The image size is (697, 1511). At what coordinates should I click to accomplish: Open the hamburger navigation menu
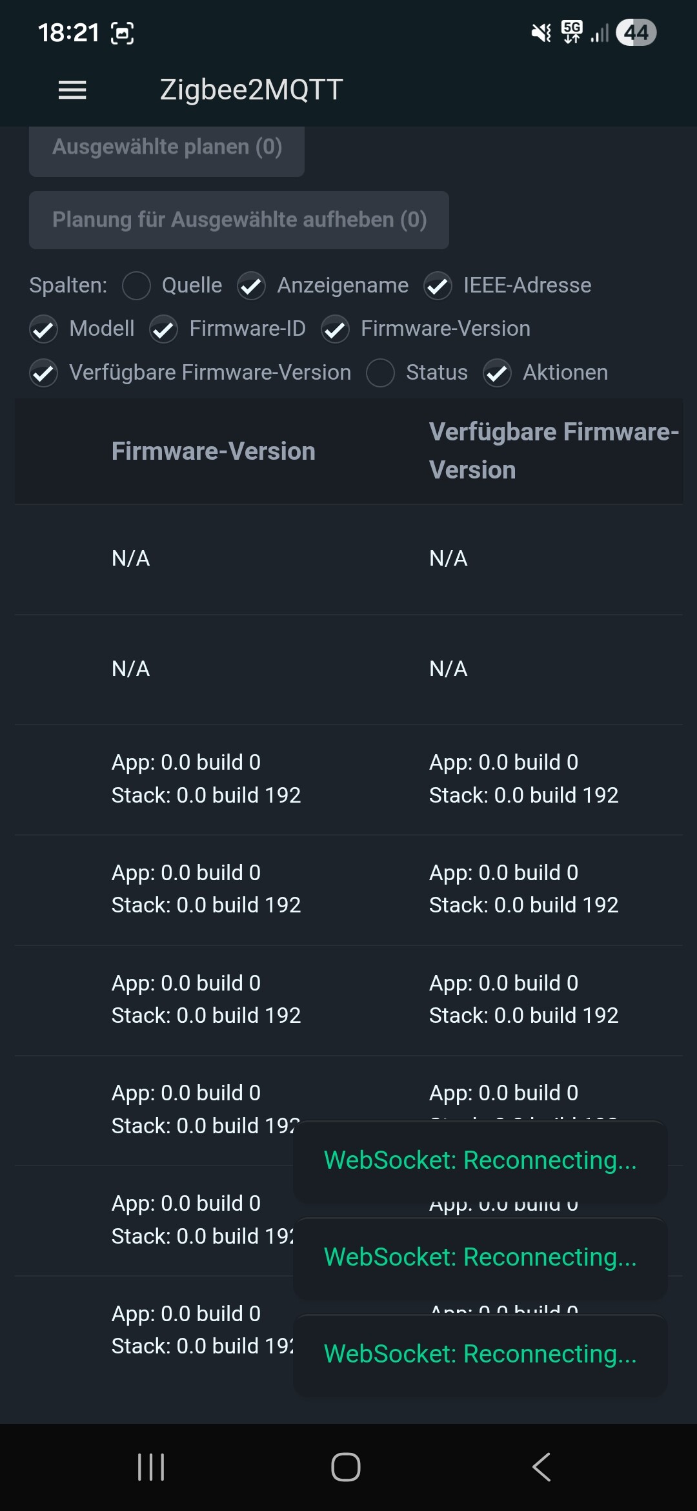pos(72,90)
